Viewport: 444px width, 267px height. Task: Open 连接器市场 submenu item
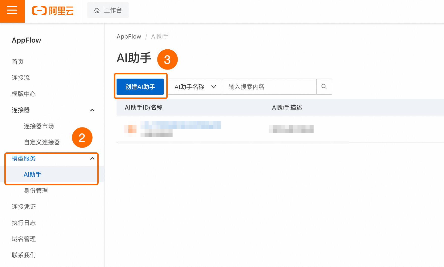(39, 126)
